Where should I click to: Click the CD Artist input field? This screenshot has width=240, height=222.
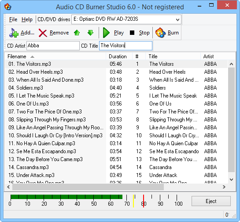(53, 45)
